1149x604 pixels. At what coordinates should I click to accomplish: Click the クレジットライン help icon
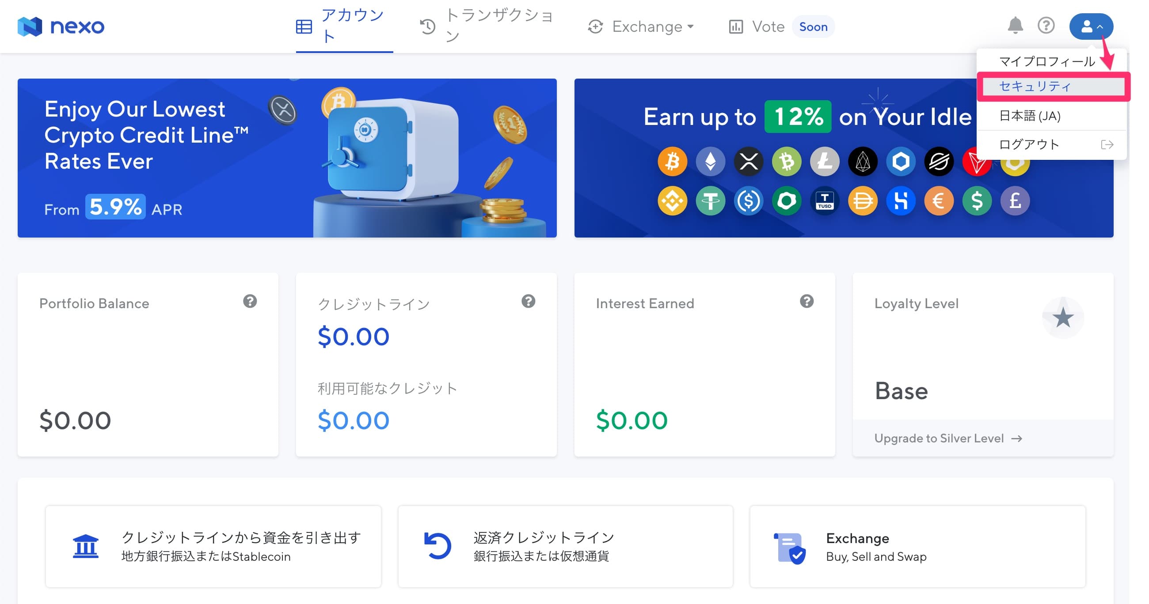[528, 301]
